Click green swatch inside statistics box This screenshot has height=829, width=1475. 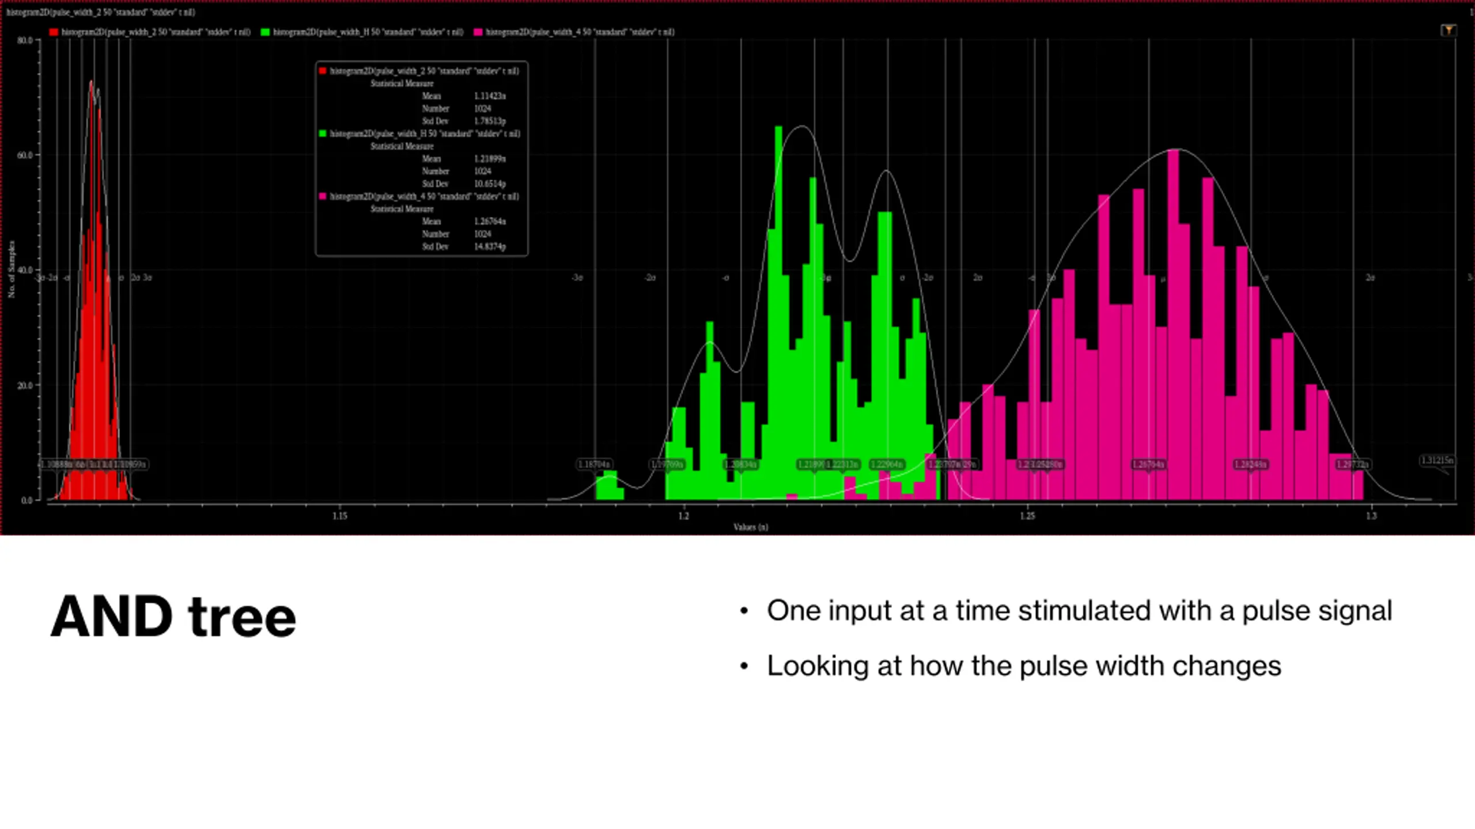(x=323, y=134)
